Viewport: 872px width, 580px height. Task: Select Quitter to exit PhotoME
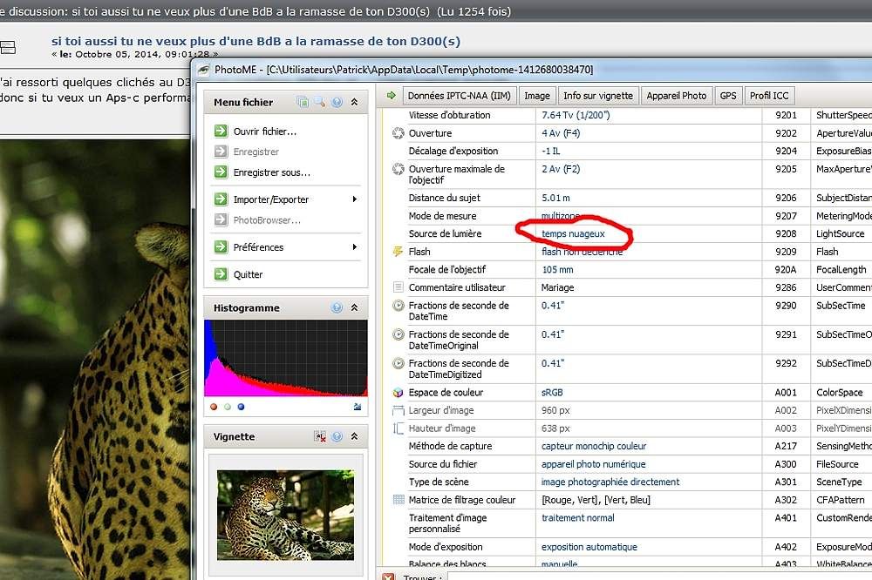click(x=248, y=274)
